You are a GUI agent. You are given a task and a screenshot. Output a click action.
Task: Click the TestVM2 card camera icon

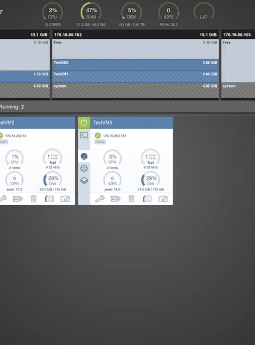coord(65,199)
